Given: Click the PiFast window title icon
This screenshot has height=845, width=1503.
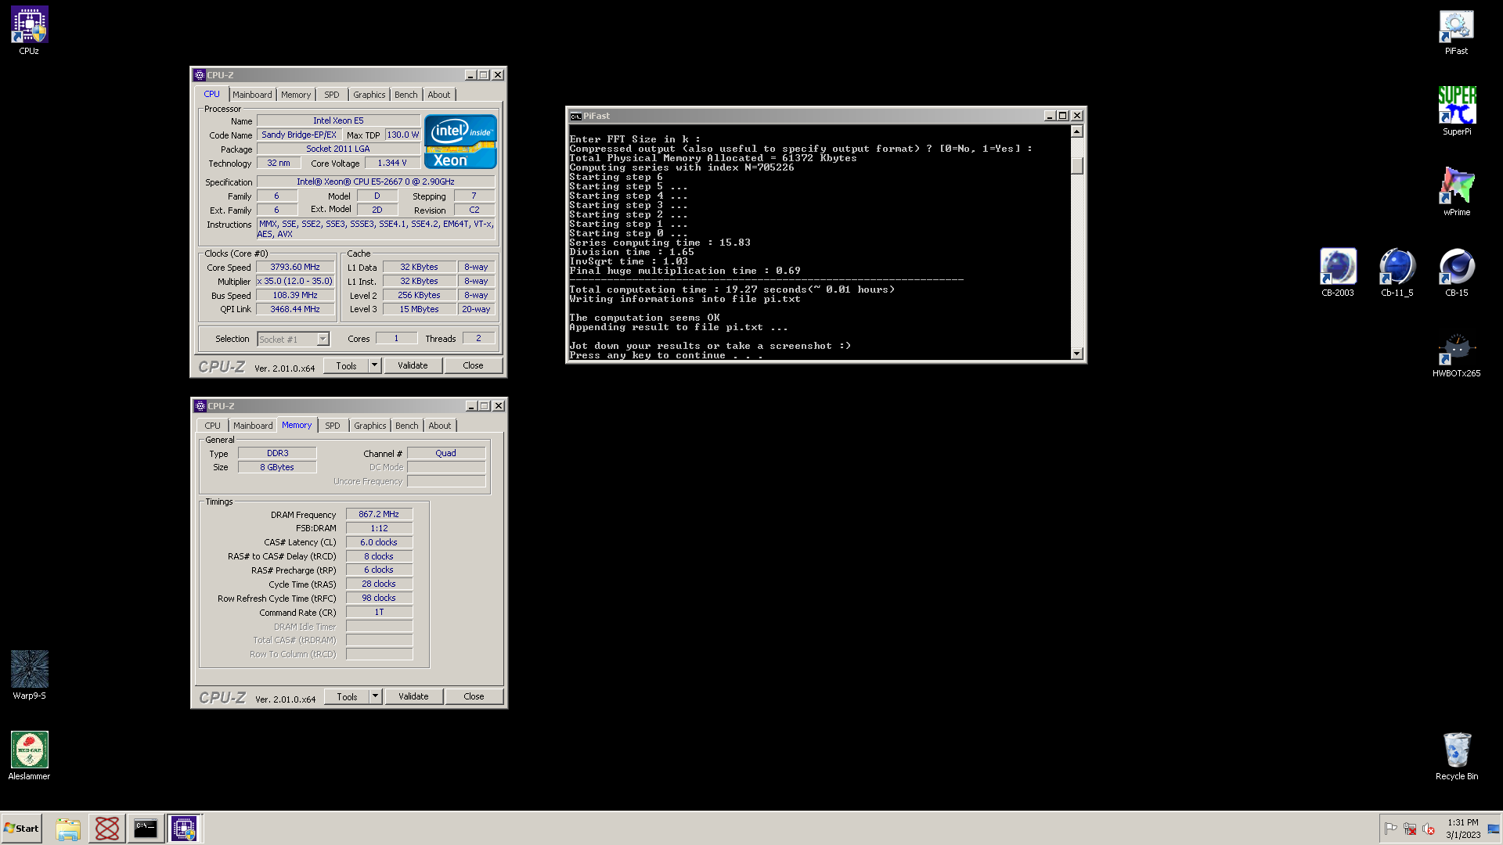Looking at the screenshot, I should click(575, 116).
